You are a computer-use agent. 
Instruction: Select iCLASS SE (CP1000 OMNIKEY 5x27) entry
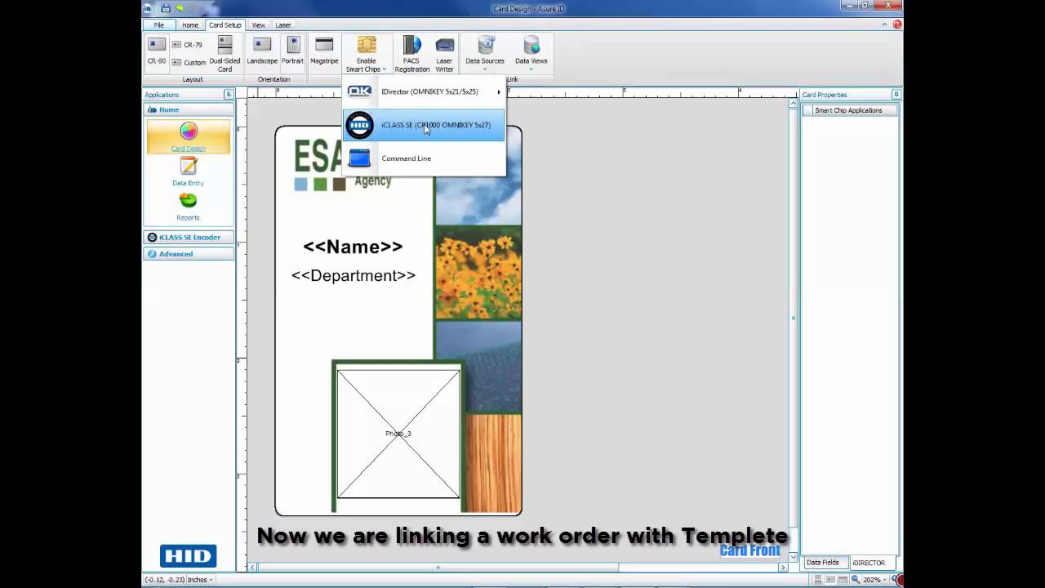click(424, 125)
